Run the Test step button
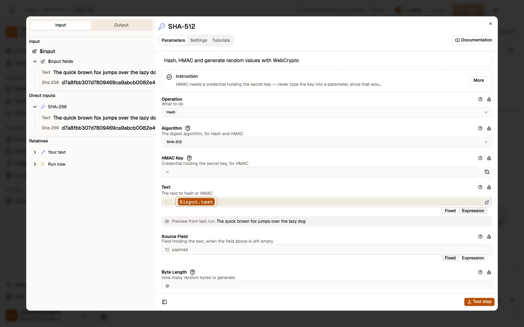Image resolution: width=524 pixels, height=327 pixels. pyautogui.click(x=479, y=302)
